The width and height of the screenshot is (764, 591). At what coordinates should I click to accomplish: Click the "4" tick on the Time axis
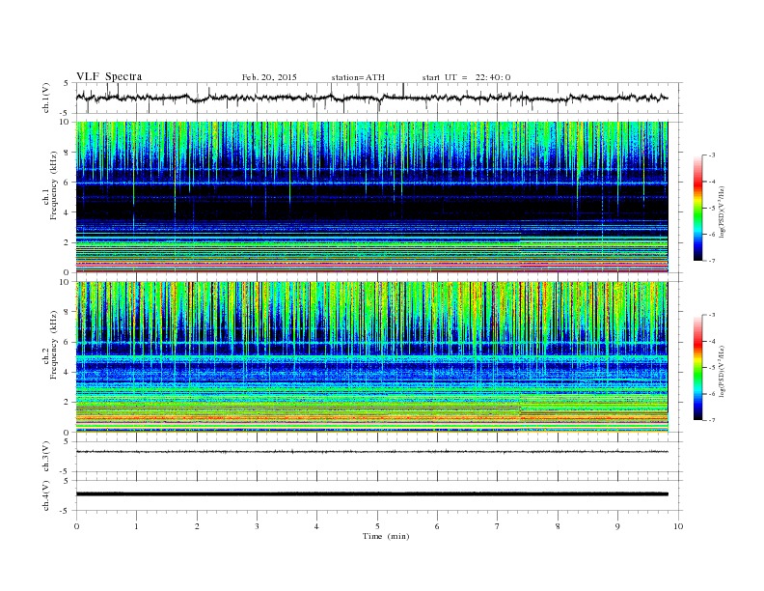316,526
